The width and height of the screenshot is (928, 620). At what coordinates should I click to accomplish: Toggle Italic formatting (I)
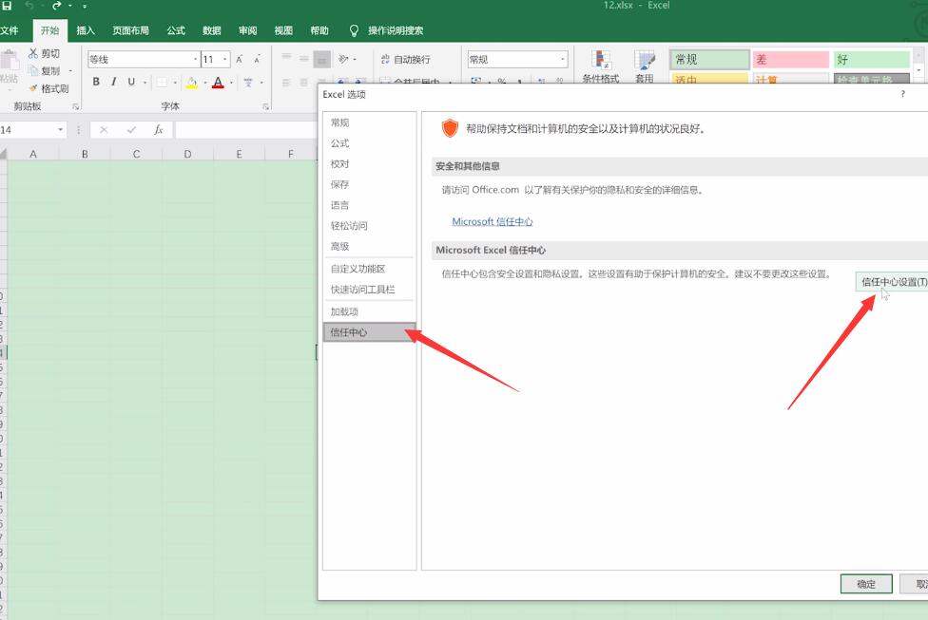[x=114, y=83]
